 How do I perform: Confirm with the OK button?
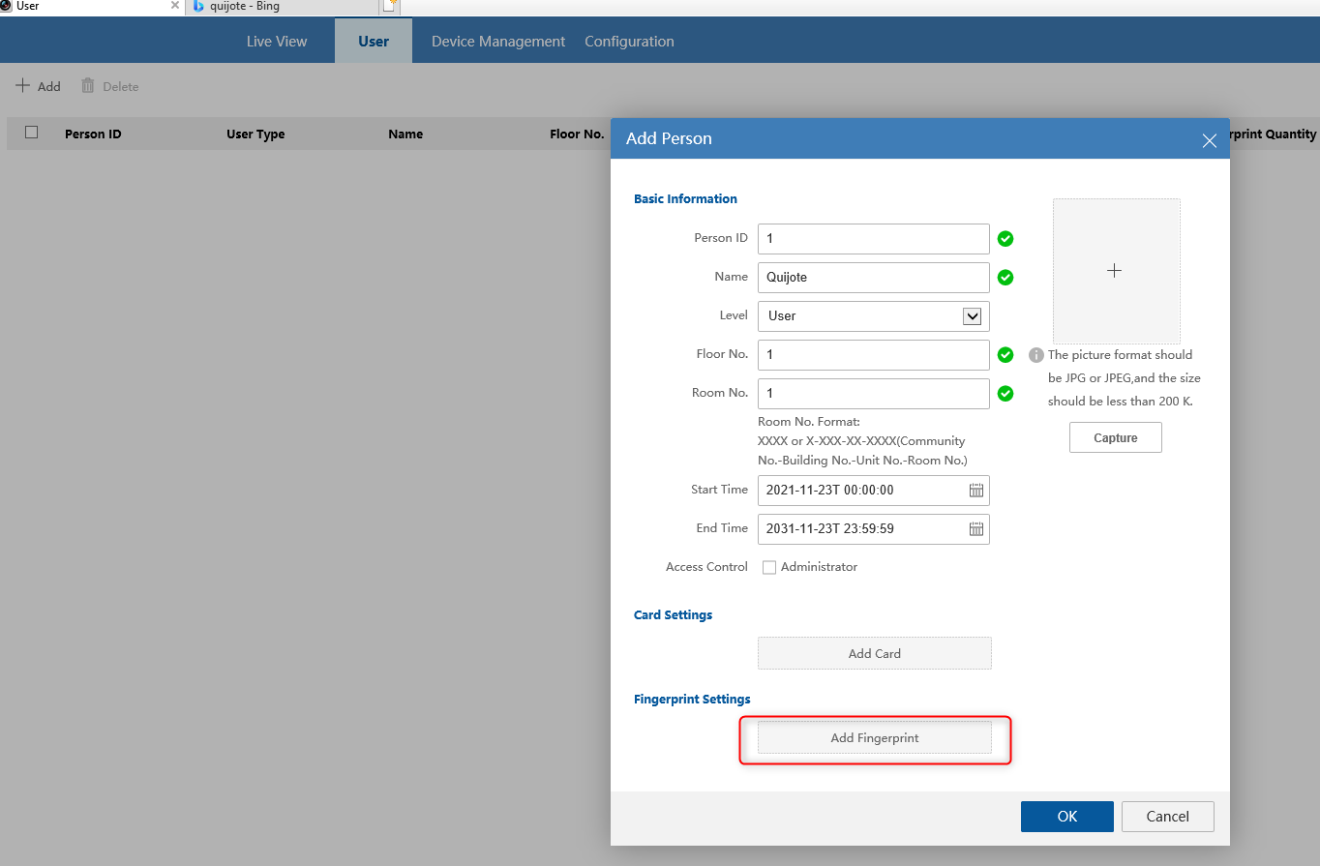(1067, 817)
